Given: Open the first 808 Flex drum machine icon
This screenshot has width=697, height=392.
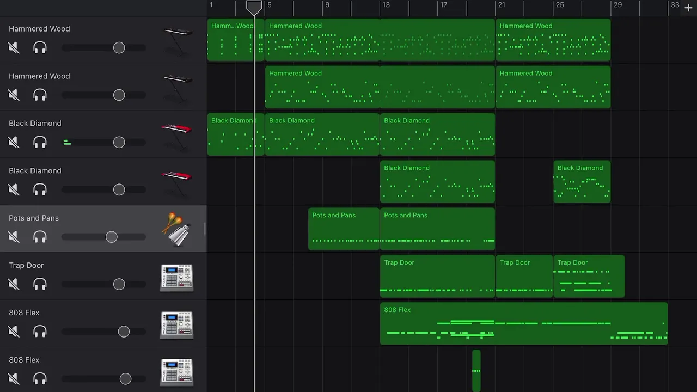Looking at the screenshot, I should coord(177,324).
